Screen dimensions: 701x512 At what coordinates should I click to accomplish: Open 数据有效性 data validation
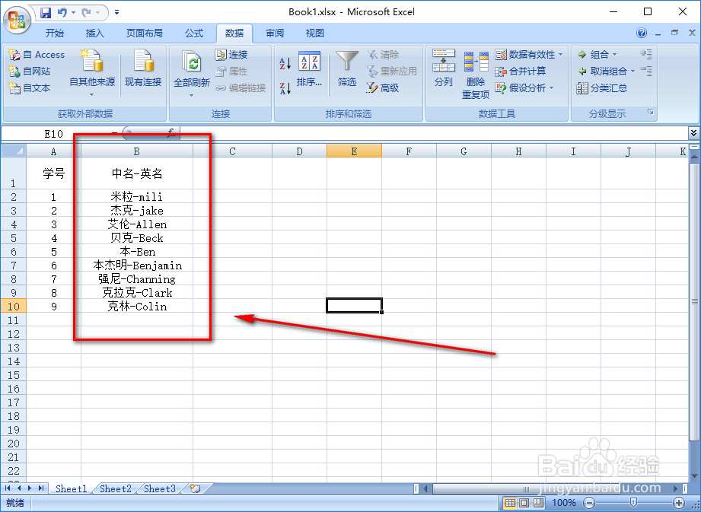(529, 55)
